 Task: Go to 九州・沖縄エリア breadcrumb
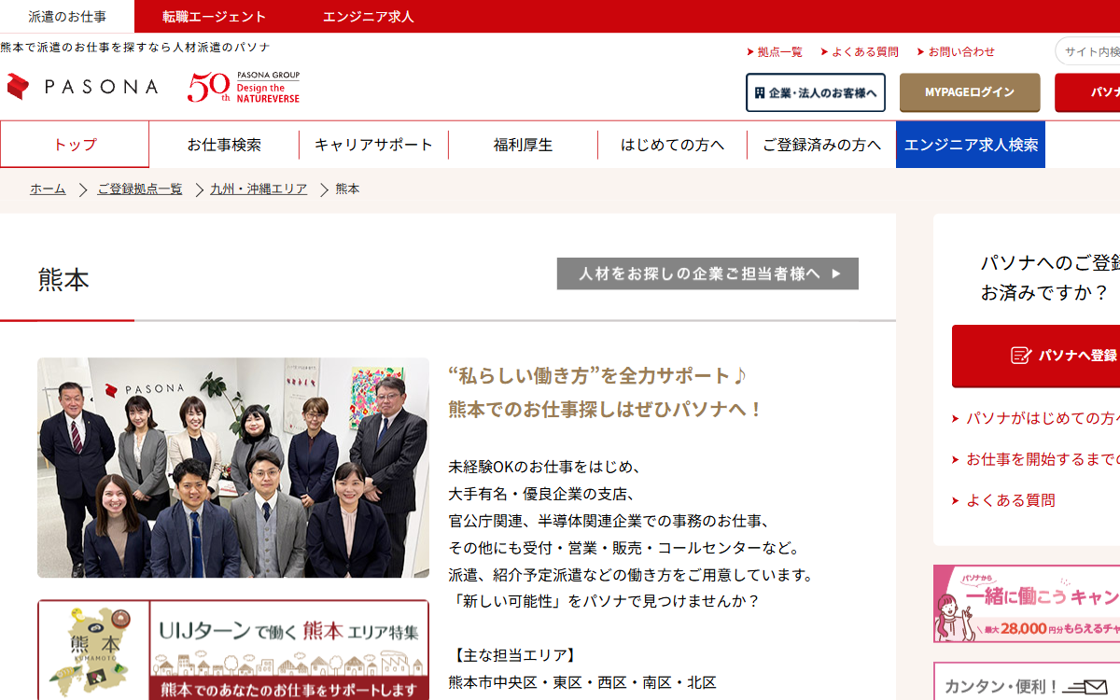(259, 189)
